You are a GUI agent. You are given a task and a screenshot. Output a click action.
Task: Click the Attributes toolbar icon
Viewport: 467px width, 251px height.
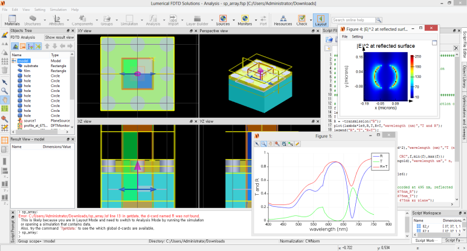[56, 21]
